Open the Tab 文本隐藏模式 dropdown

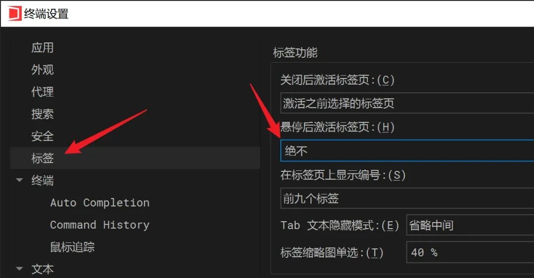[x=470, y=225]
